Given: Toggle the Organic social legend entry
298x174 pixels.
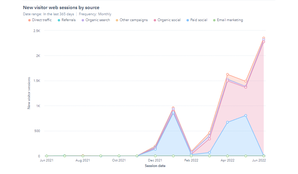Looking at the screenshot, I should point(169,20).
